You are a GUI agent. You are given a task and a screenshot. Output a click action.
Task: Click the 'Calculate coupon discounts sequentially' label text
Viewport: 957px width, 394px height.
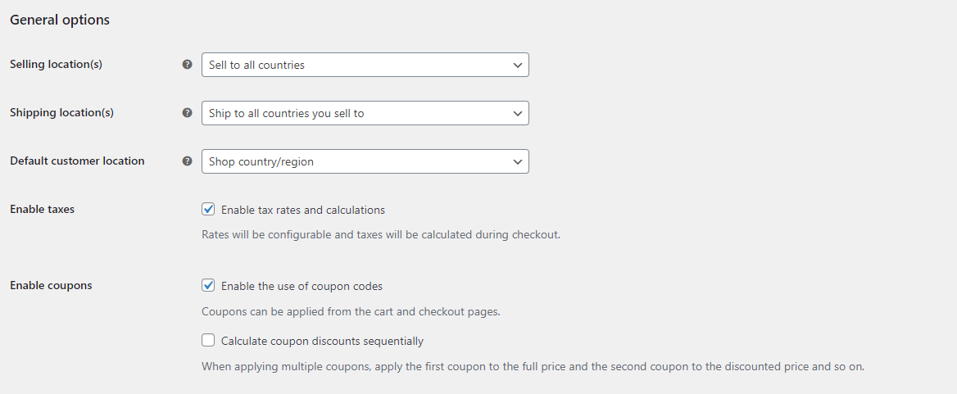pyautogui.click(x=322, y=341)
